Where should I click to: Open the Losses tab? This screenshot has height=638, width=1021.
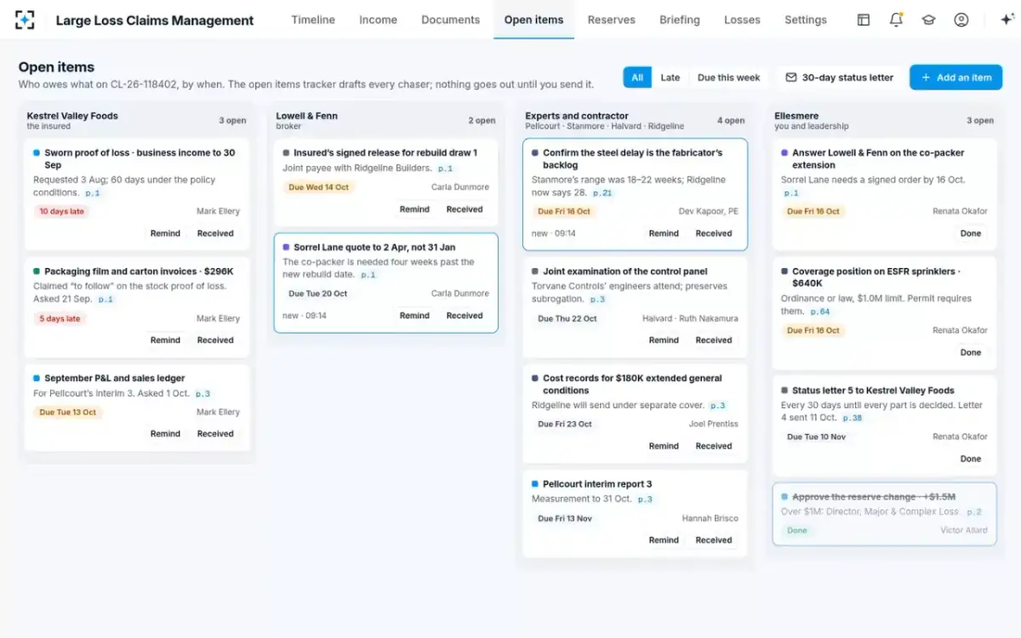pos(742,20)
